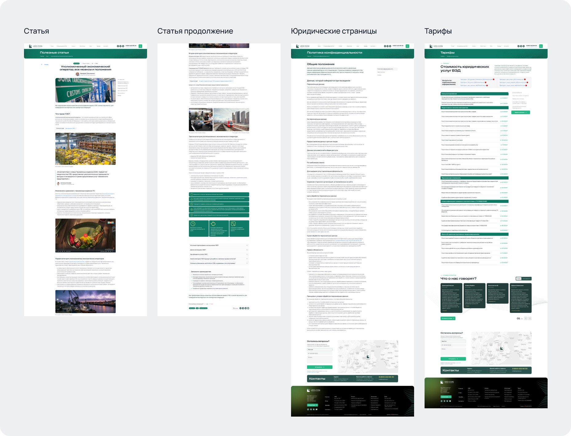Open Услуги menu in Статья header
Image resolution: width=571 pixels, height=436 pixels.
coord(74,46)
